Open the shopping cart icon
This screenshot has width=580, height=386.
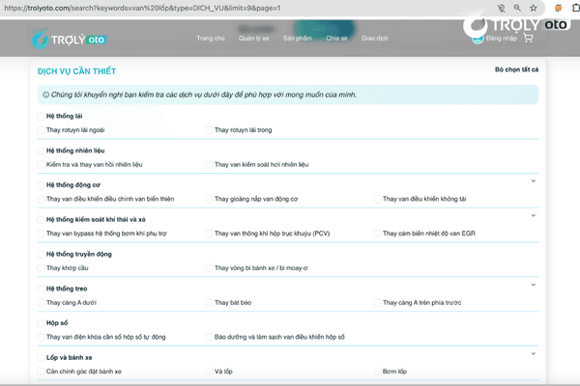(x=528, y=38)
